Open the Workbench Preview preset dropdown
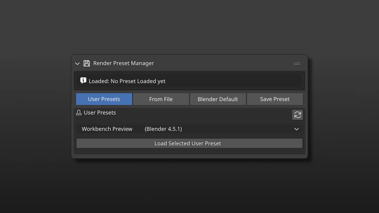 click(x=189, y=129)
